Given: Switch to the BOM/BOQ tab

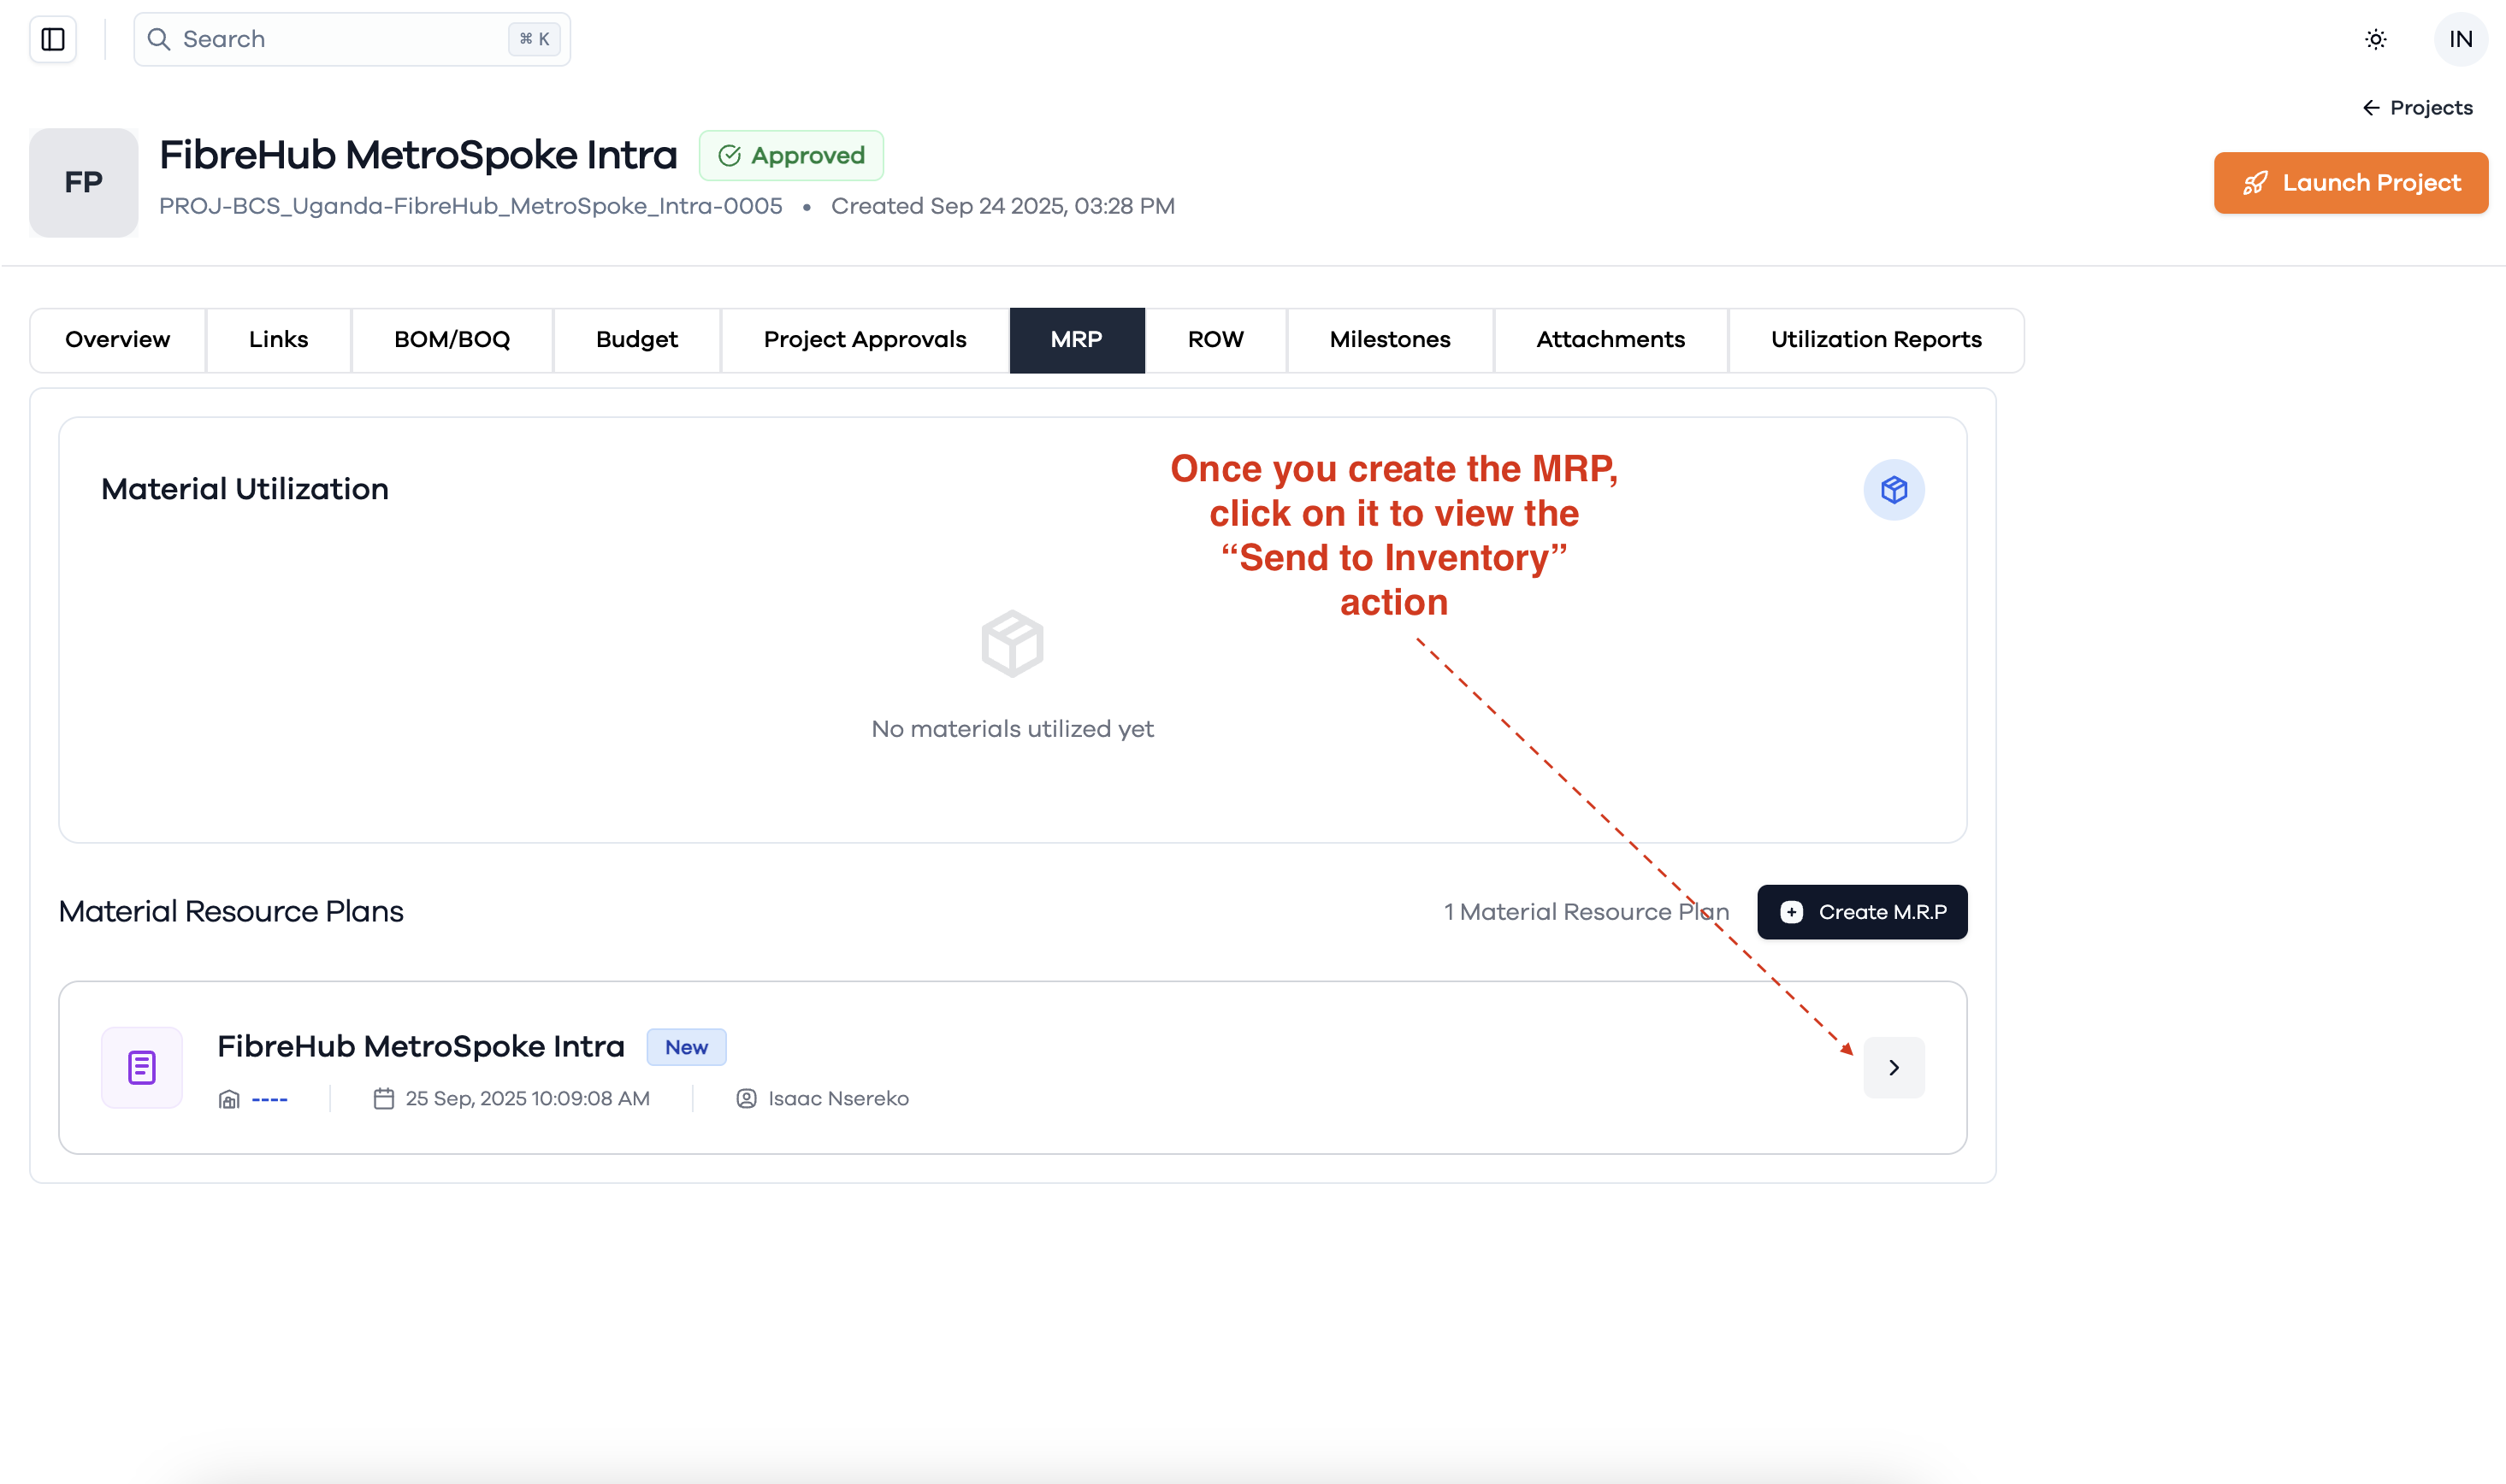Looking at the screenshot, I should [452, 340].
